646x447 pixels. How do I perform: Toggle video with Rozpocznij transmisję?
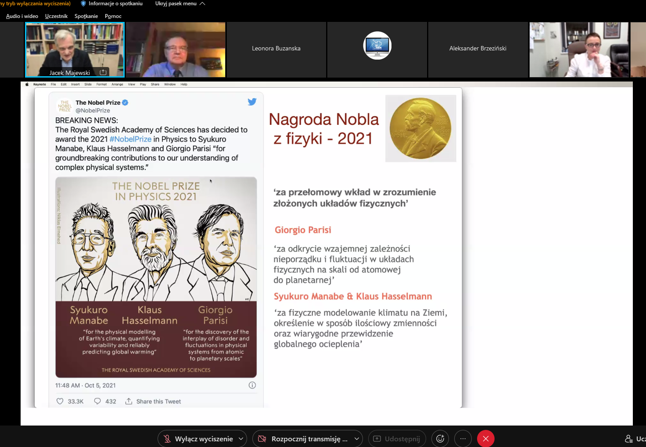pos(309,439)
